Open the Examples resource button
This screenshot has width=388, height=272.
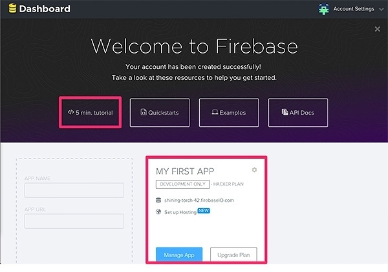click(229, 113)
